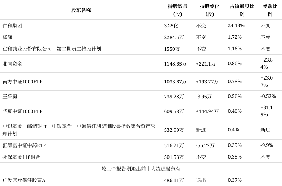
Task: Select 仁和药业股份有限公司 employee plan row name
Action: [x=52, y=49]
